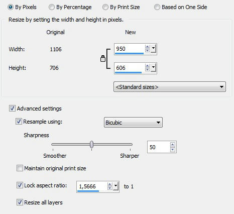Open the width field slider dropdown arrow

point(153,49)
